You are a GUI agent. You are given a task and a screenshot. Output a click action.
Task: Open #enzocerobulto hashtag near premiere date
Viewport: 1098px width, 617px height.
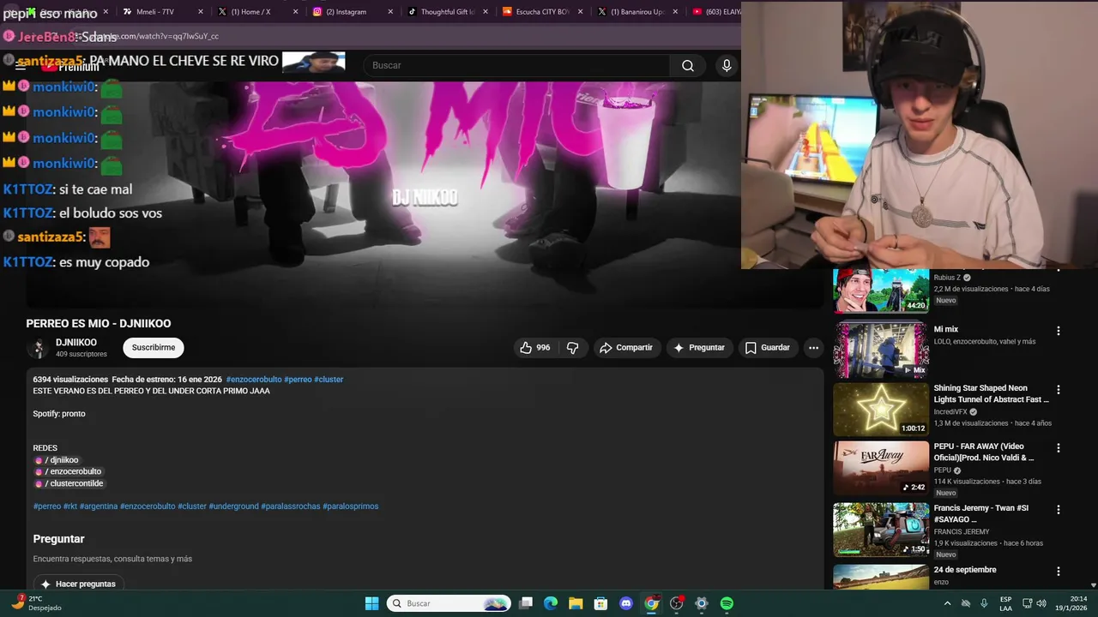click(x=254, y=380)
